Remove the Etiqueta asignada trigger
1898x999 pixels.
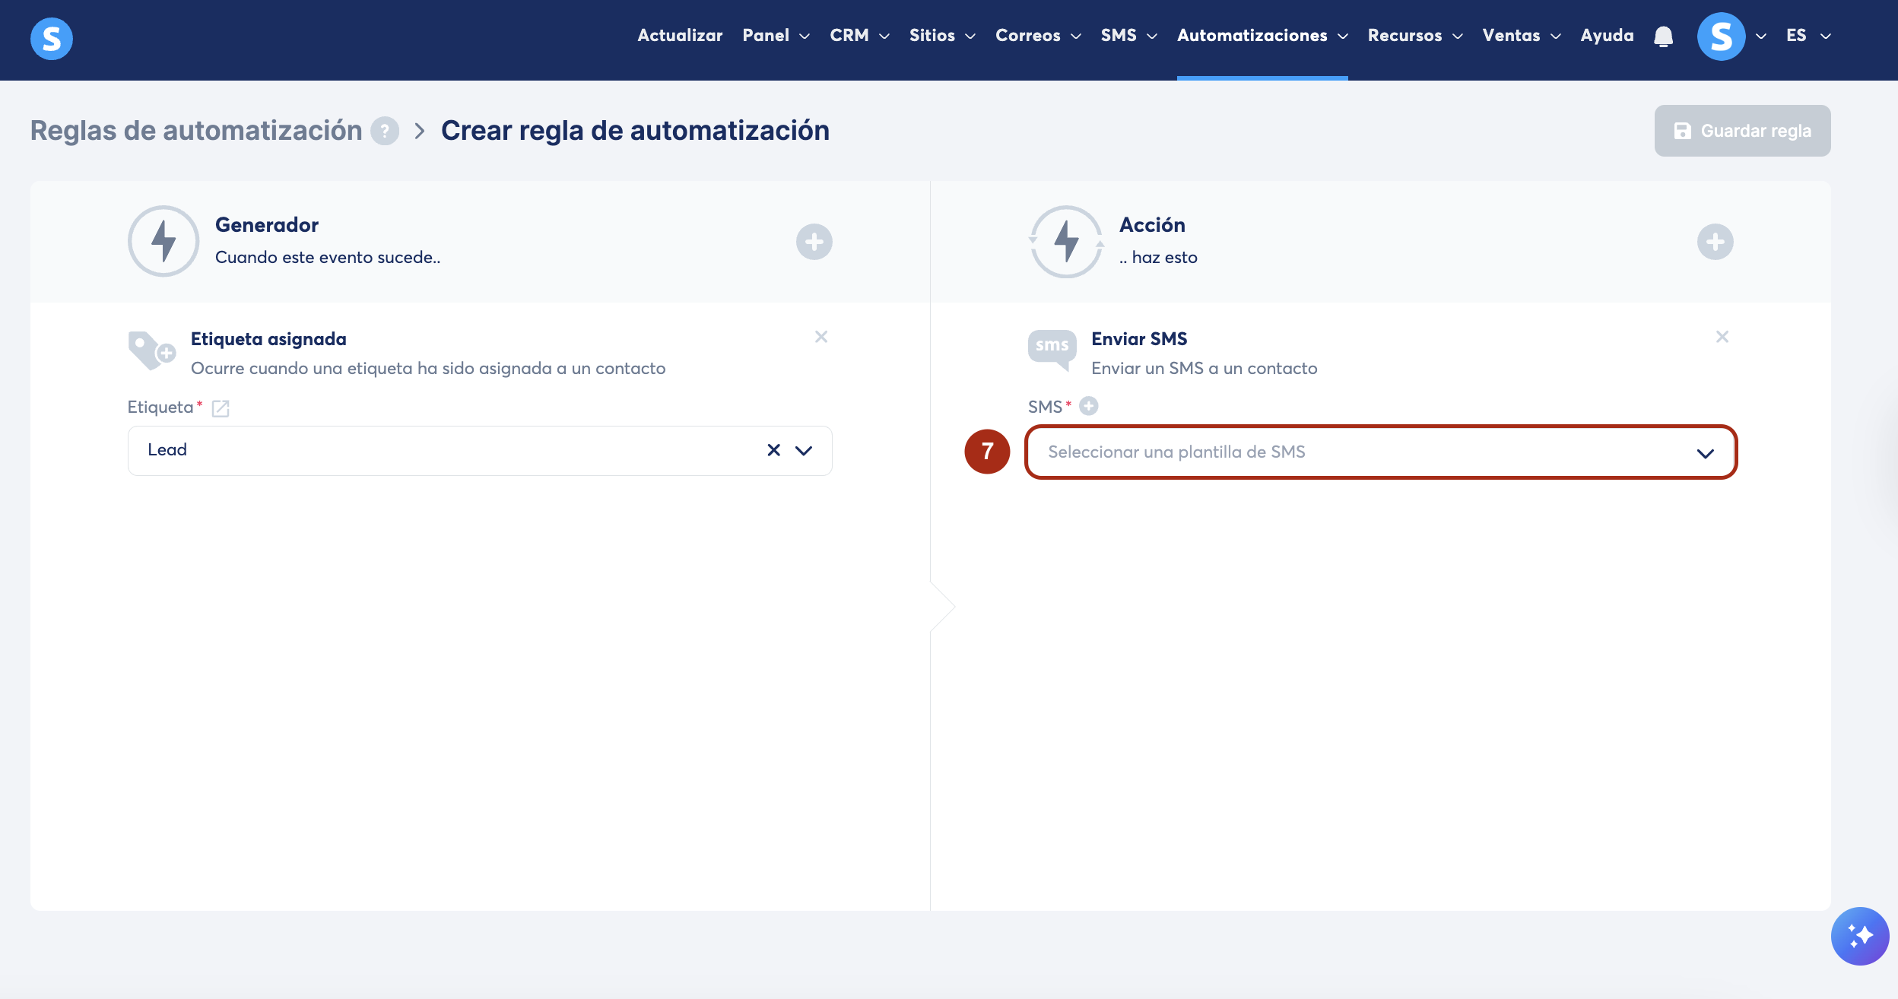pyautogui.click(x=820, y=337)
